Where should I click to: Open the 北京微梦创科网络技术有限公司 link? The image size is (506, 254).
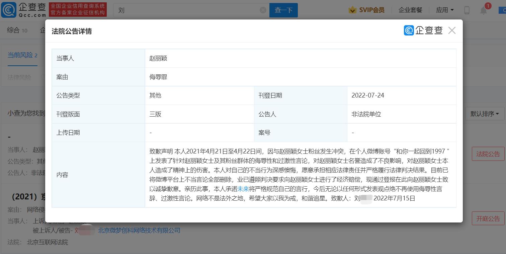coord(139,231)
